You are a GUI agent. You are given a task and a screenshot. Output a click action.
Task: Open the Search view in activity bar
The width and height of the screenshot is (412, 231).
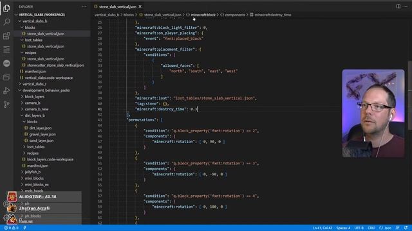pyautogui.click(x=6, y=22)
